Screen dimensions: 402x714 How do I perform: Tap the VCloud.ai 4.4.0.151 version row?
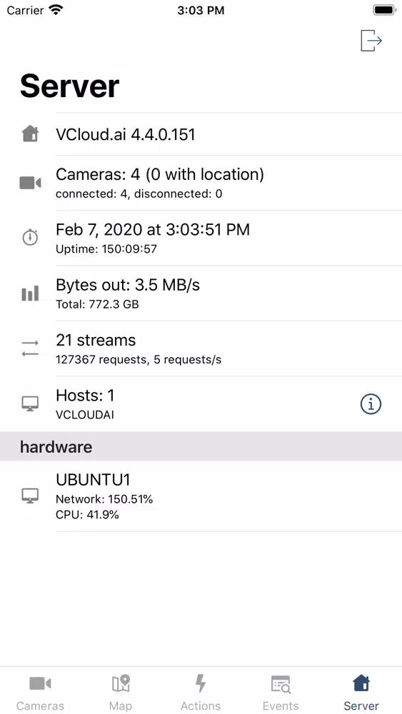pos(201,134)
